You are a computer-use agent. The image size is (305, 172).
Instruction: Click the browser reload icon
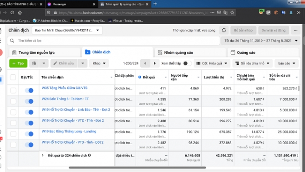(x=12, y=12)
